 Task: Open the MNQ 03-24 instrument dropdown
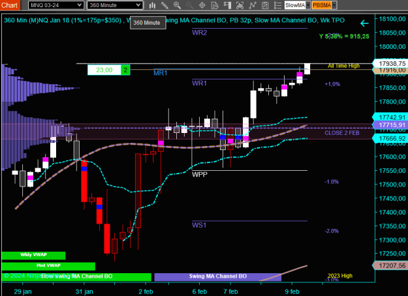point(55,5)
